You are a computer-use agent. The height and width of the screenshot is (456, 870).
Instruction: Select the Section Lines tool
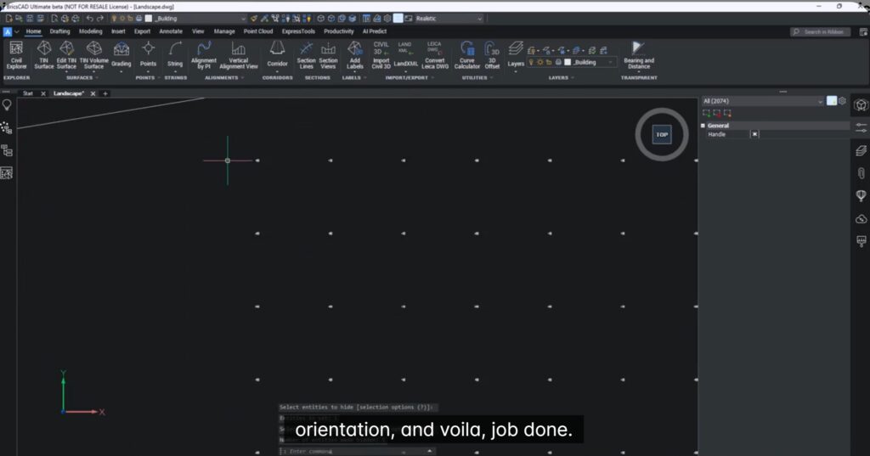coord(307,55)
